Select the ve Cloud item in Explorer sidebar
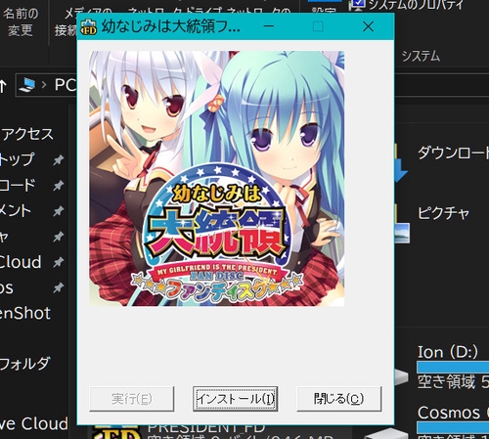489x439 pixels. [34, 423]
